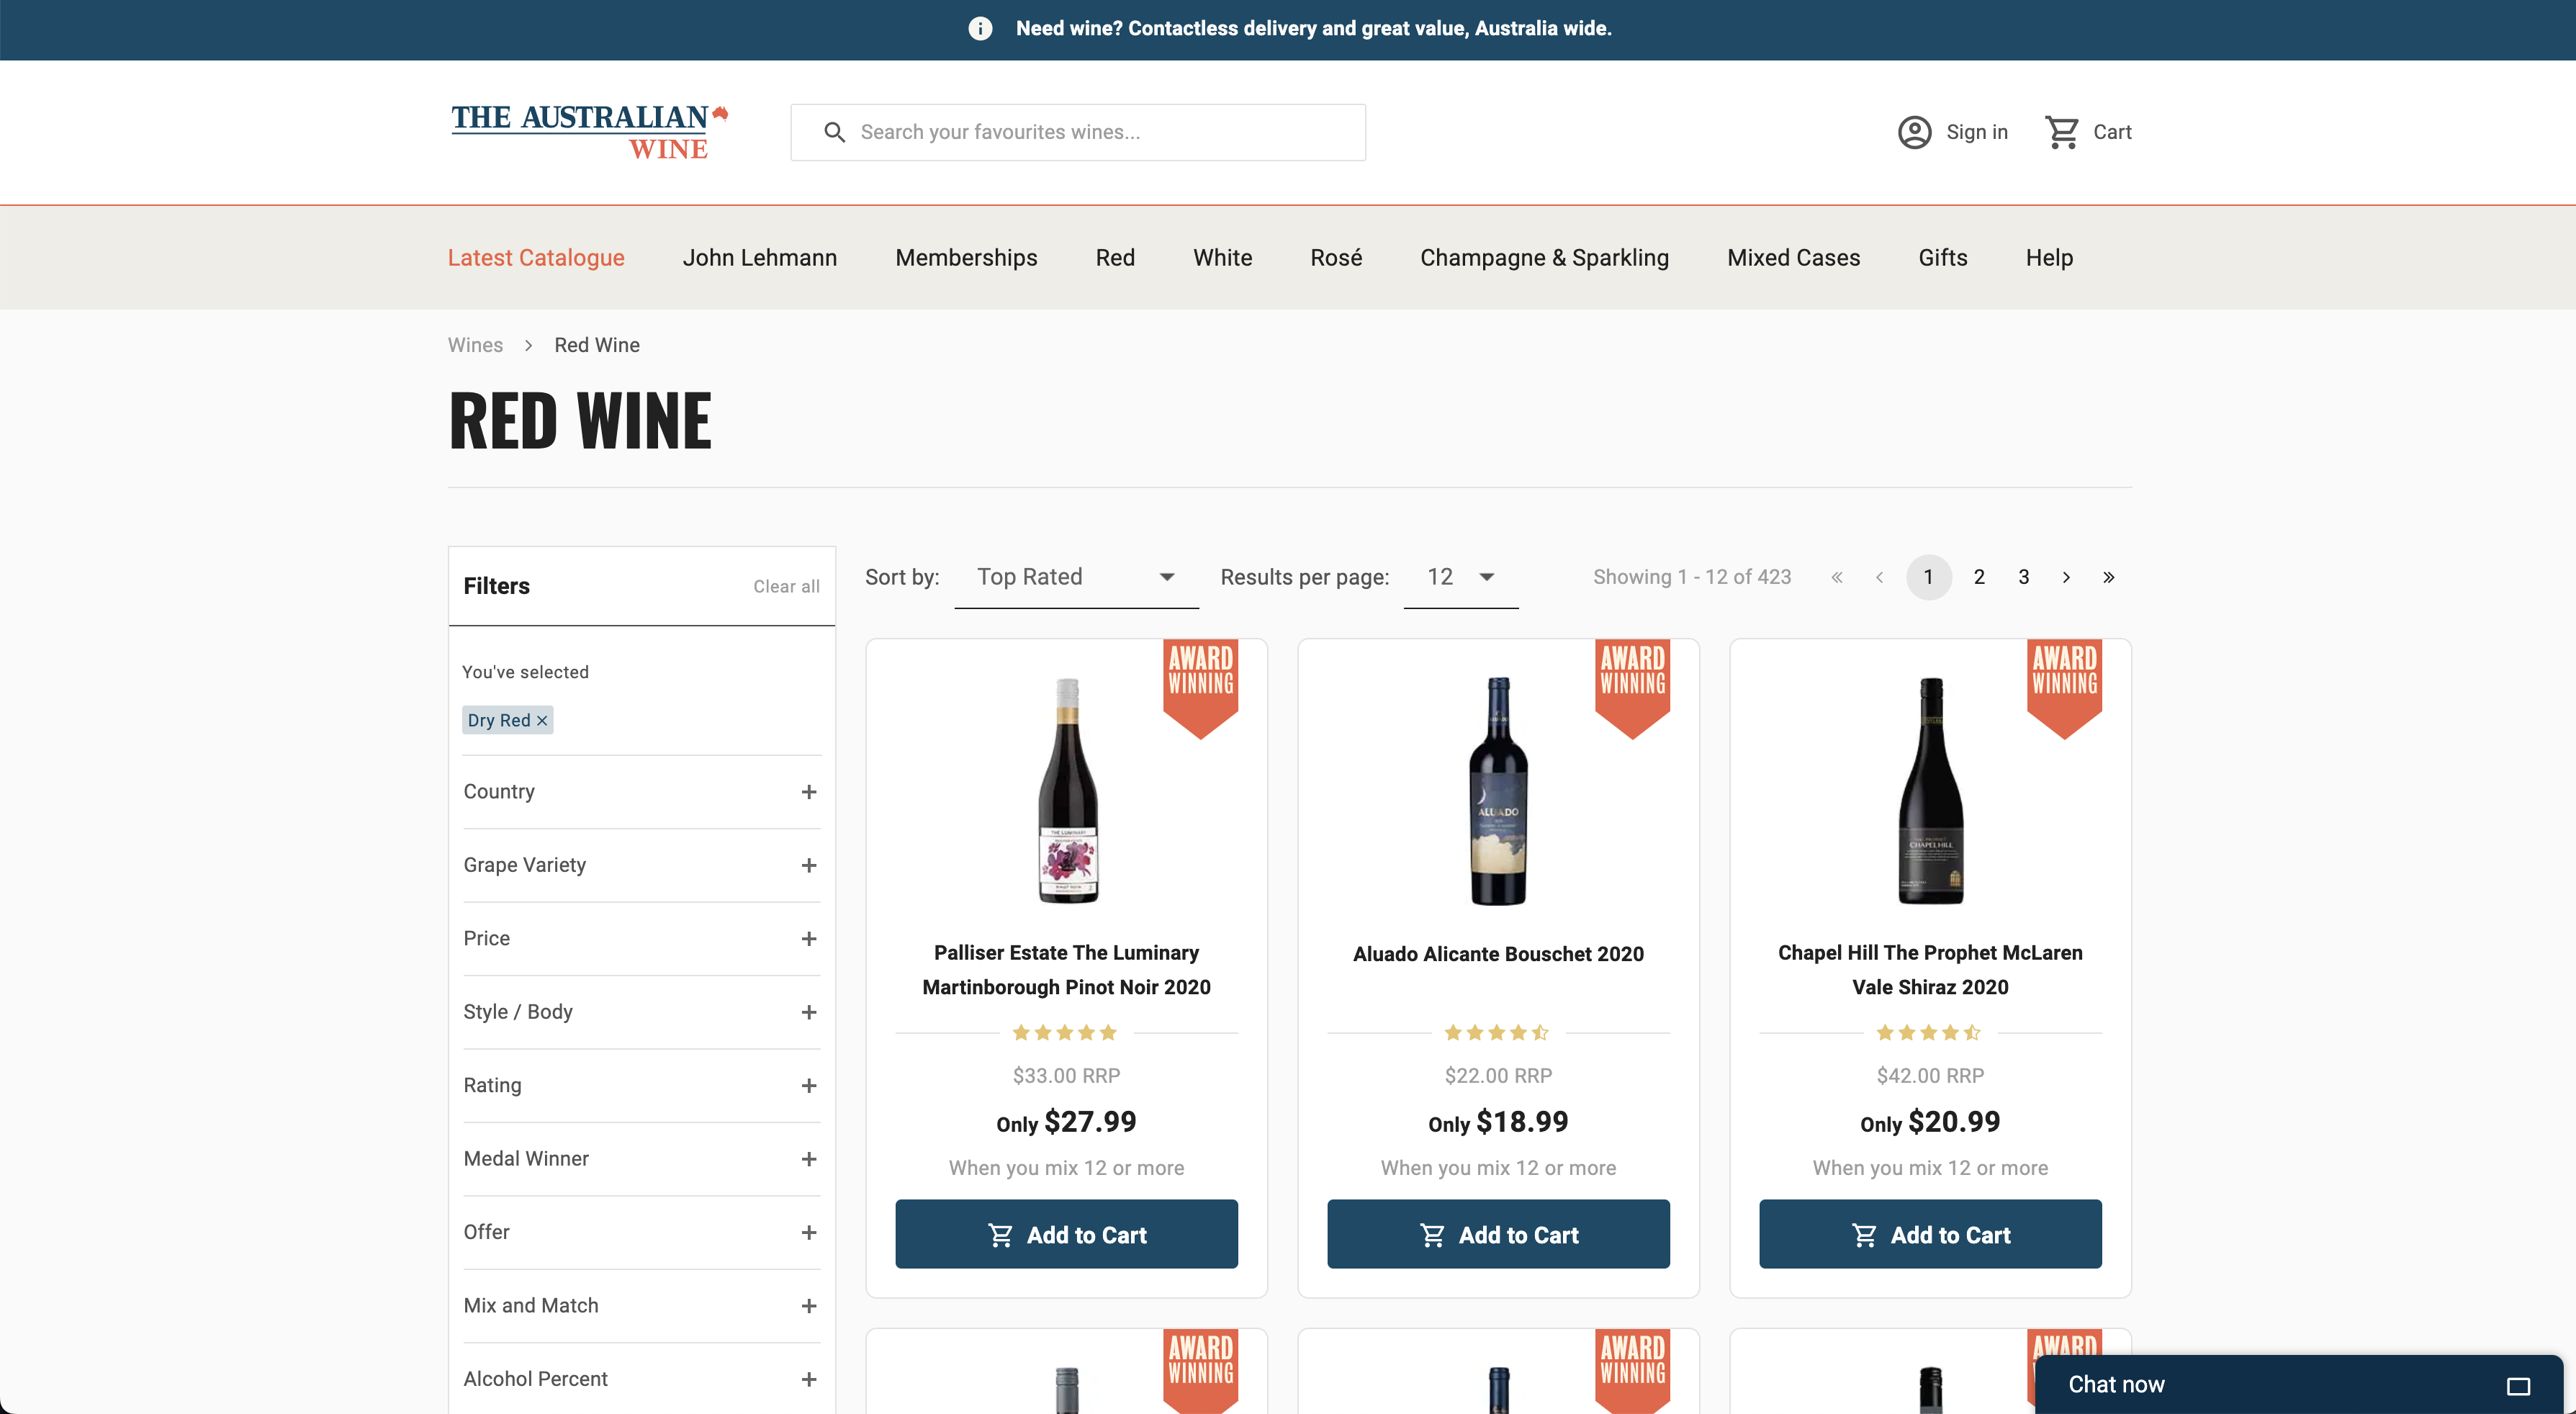
Task: Click the wine search input field
Action: (x=1100, y=132)
